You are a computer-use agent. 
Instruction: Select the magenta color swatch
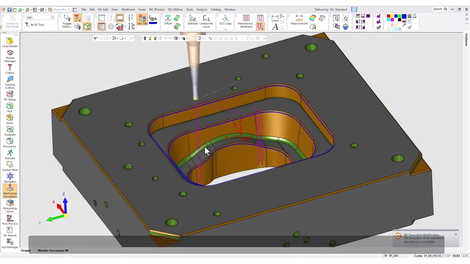click(392, 20)
